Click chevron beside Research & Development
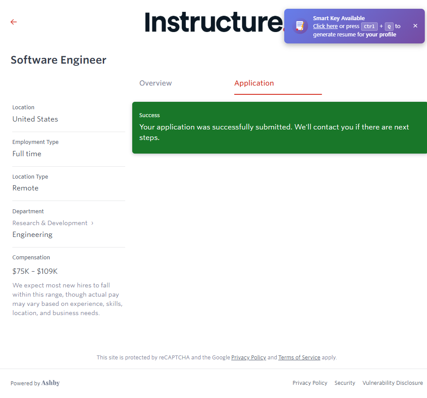 point(92,223)
